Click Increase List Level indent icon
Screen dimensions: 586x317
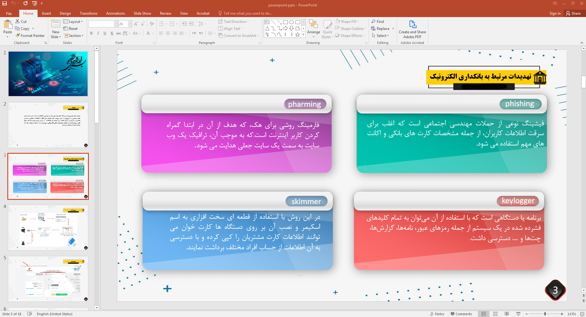[x=191, y=24]
